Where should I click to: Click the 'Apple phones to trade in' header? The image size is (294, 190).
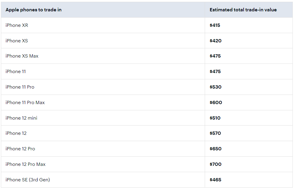coord(33,10)
